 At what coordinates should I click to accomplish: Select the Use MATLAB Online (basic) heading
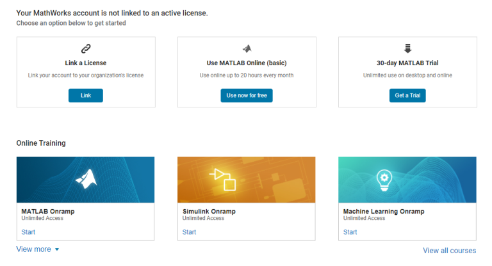(x=247, y=63)
